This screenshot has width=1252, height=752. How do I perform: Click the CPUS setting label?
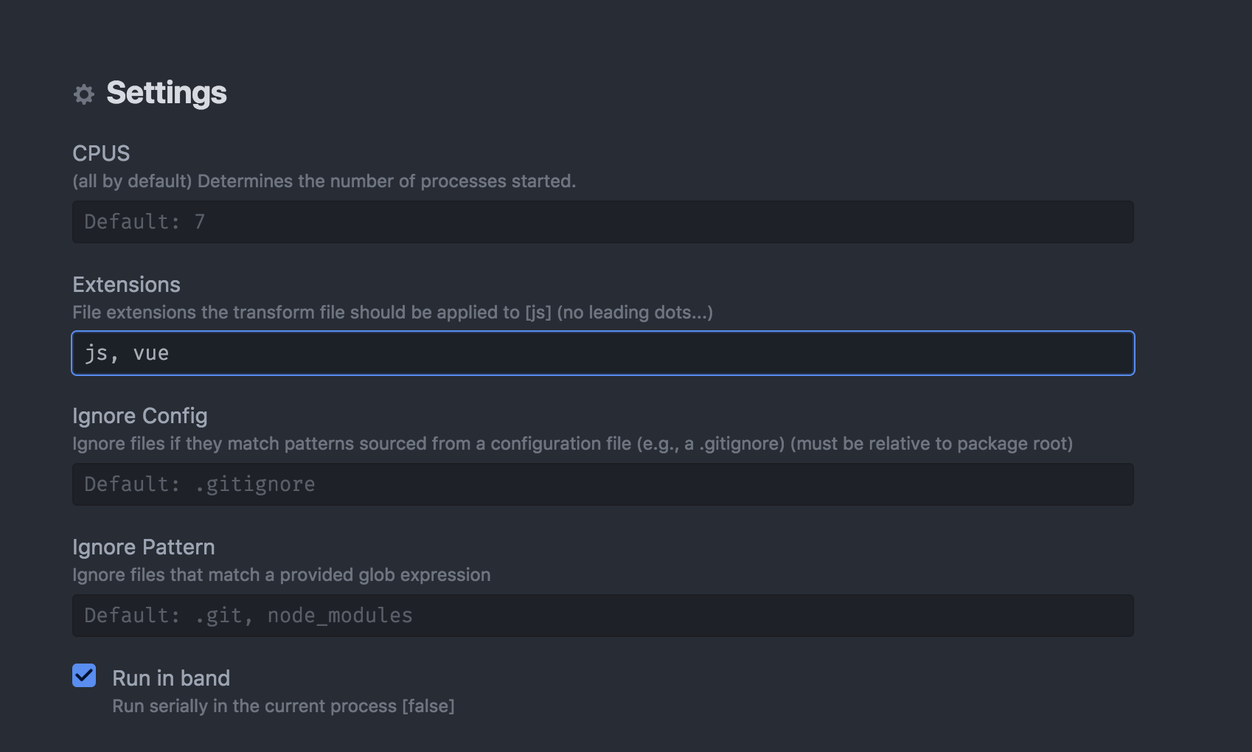[101, 153]
